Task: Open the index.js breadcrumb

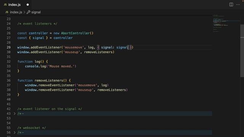Action: pyautogui.click(x=16, y=12)
